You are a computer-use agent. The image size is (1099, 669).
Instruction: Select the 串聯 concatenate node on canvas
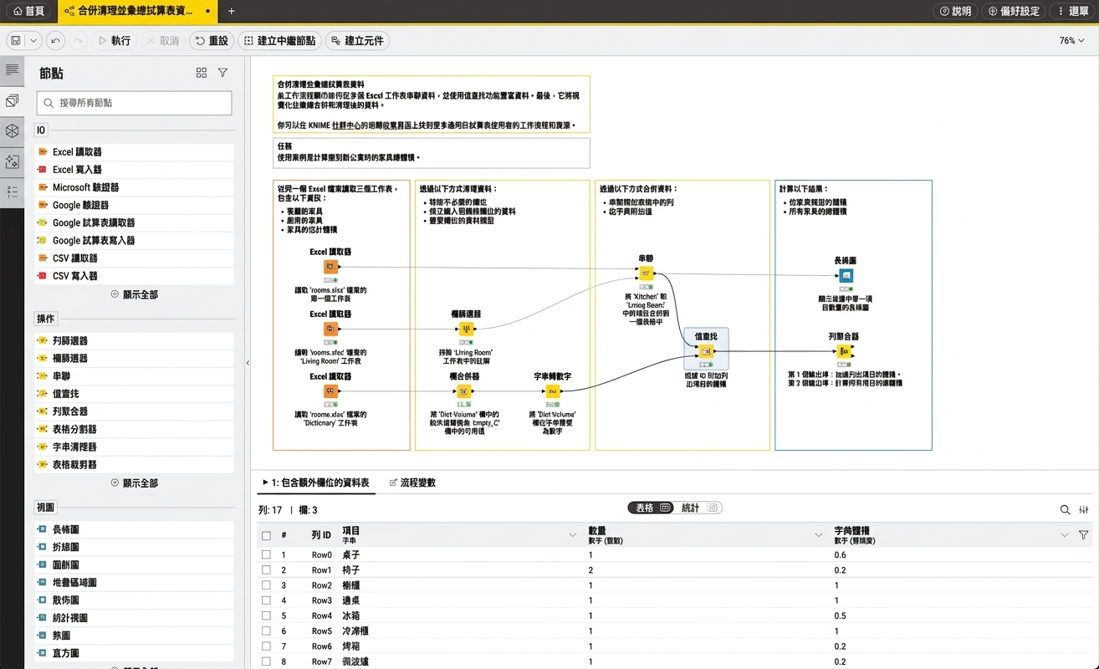646,273
